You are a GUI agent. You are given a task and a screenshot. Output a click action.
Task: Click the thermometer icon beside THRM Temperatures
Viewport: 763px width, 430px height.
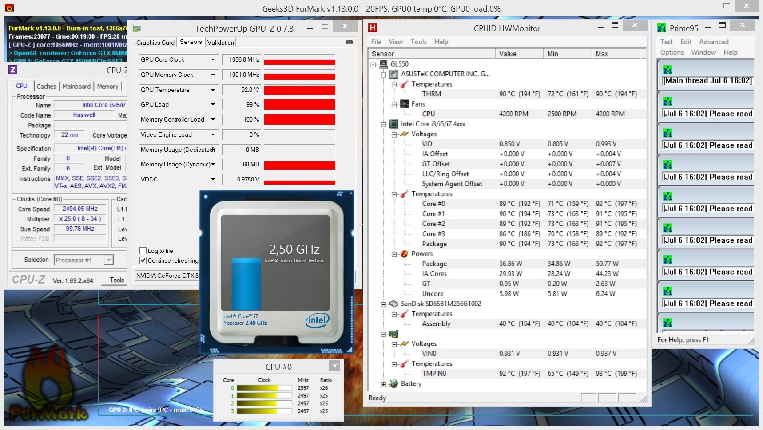[x=405, y=84]
